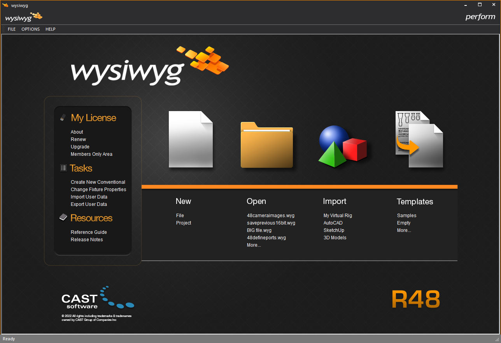The width and height of the screenshot is (501, 343).
Task: Click the CAST software logo
Action: click(97, 298)
